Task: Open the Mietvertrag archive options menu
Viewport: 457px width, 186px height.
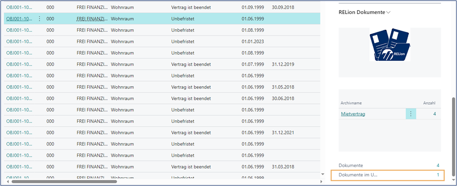Action: pos(411,114)
